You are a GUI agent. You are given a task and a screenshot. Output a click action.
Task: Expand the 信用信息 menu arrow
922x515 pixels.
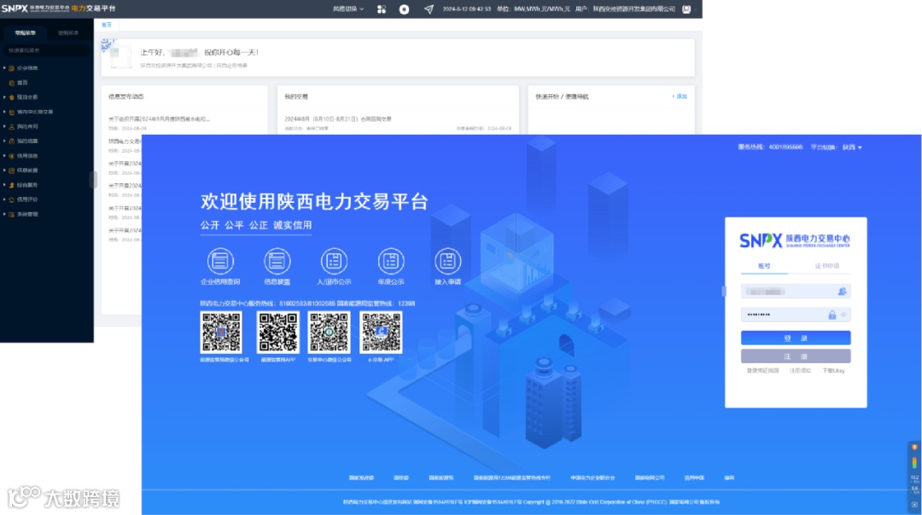(x=4, y=156)
